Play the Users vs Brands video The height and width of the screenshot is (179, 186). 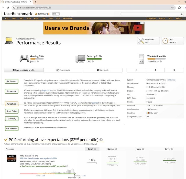[138, 28]
